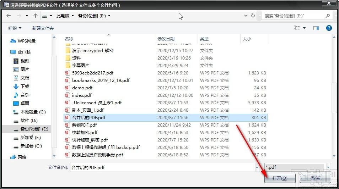
Task: Refresh the current folder
Action: click(x=253, y=16)
